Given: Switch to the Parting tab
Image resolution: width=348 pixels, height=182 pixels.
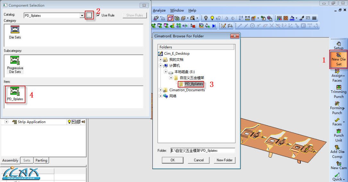Looking at the screenshot, I should (41, 160).
